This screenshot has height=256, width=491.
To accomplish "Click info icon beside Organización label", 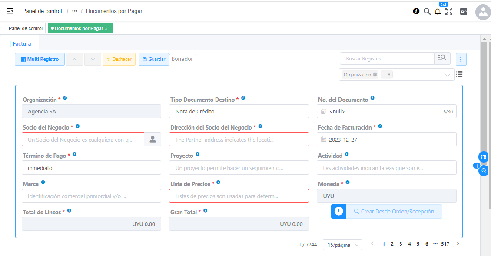I will 65,98.
